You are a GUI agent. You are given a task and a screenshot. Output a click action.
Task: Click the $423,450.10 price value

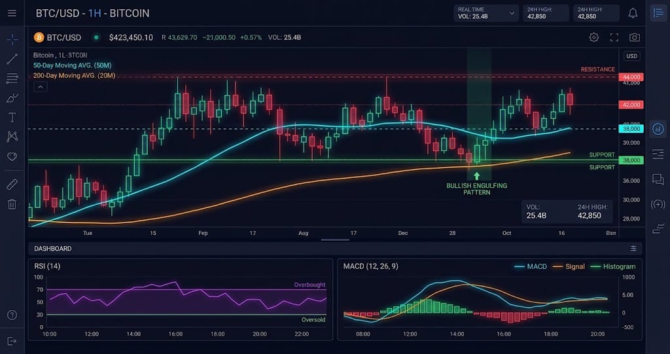coord(131,37)
